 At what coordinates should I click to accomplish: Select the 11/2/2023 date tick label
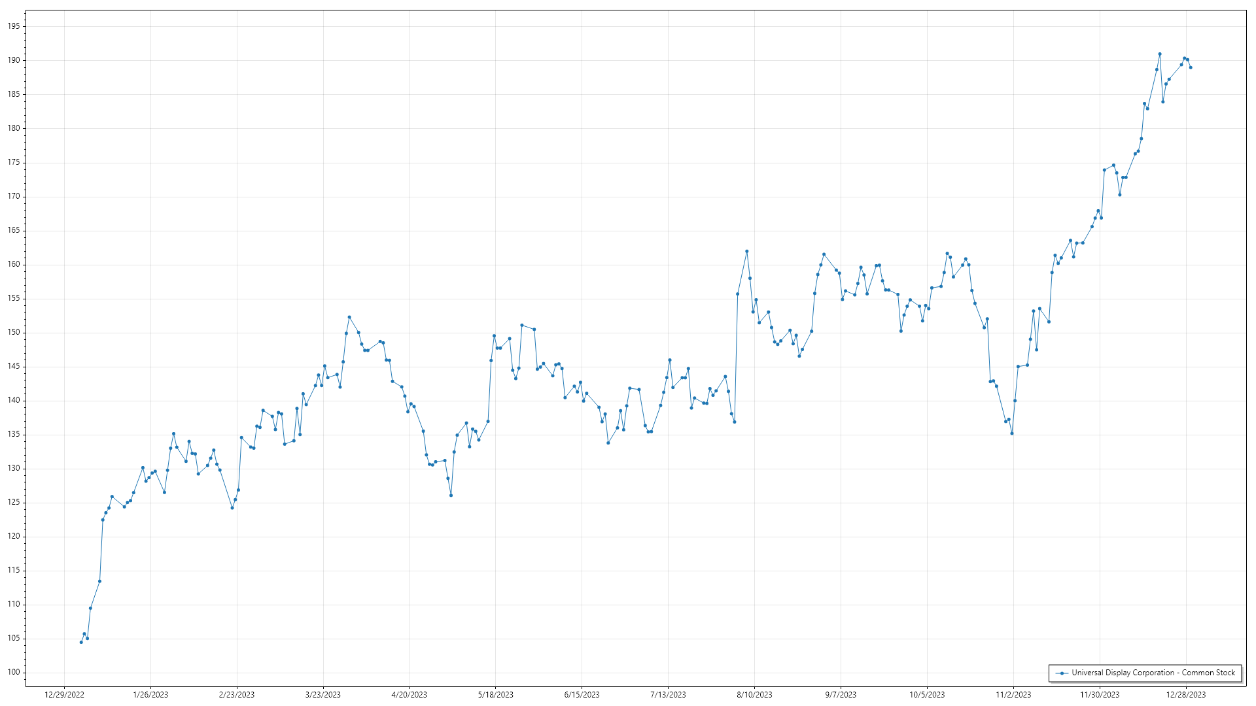(1013, 695)
